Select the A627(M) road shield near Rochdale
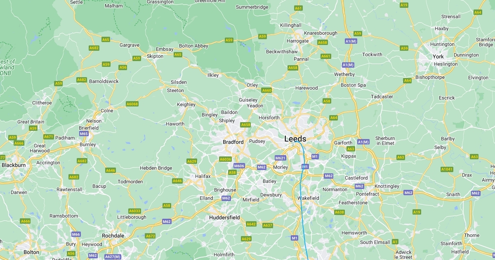Screen dimensions: 495x260 click(x=112, y=257)
